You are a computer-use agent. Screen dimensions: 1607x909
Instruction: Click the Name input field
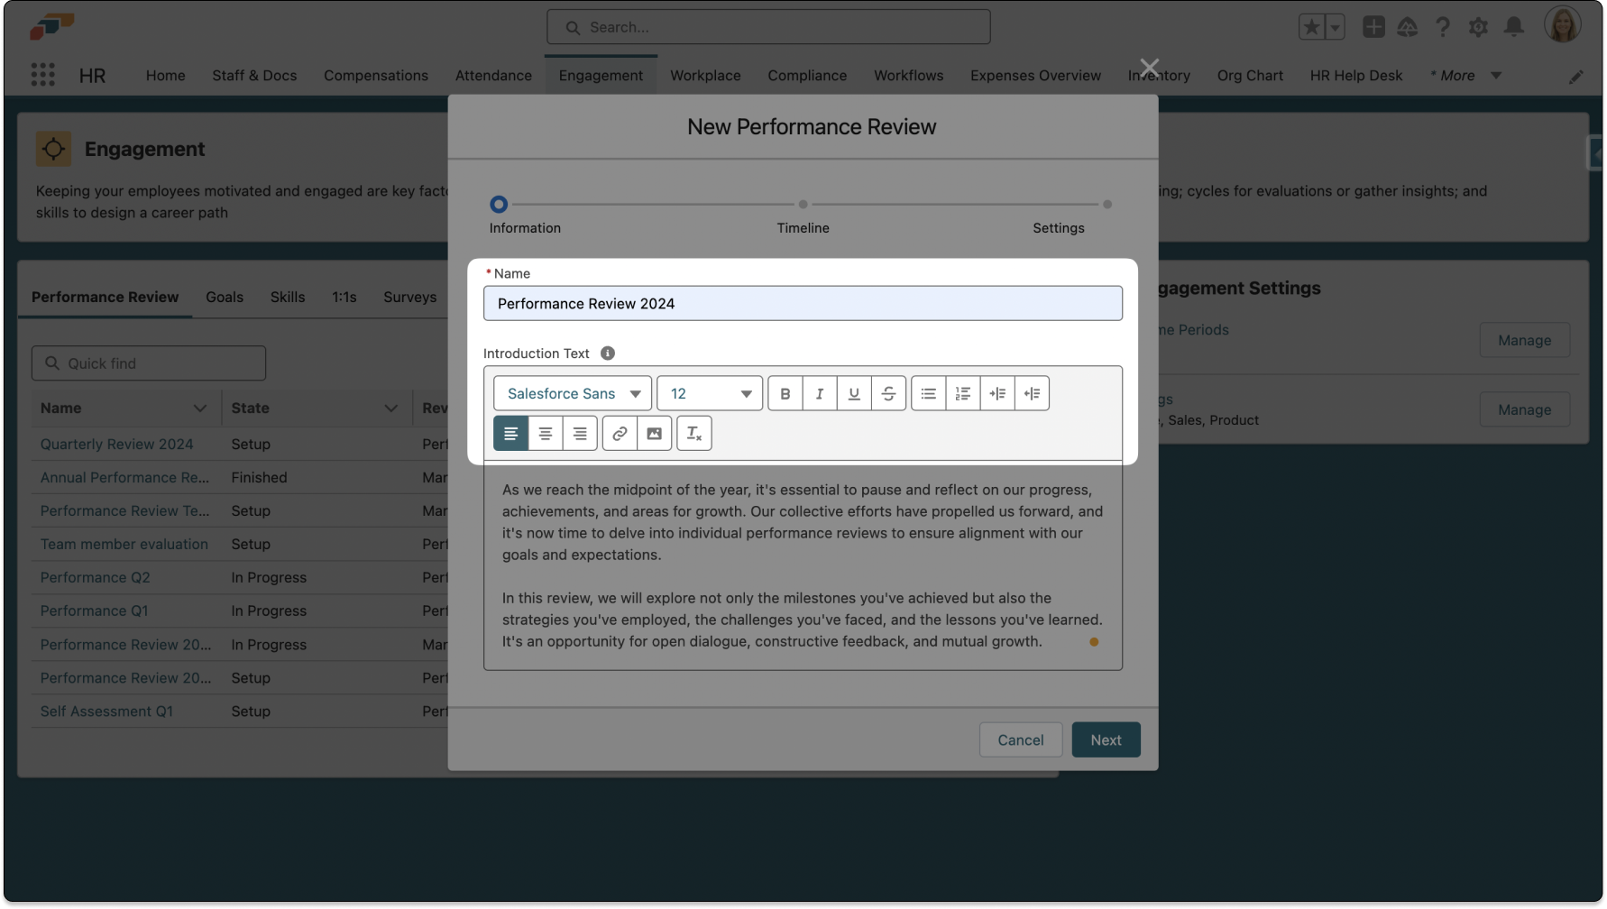pyautogui.click(x=803, y=304)
